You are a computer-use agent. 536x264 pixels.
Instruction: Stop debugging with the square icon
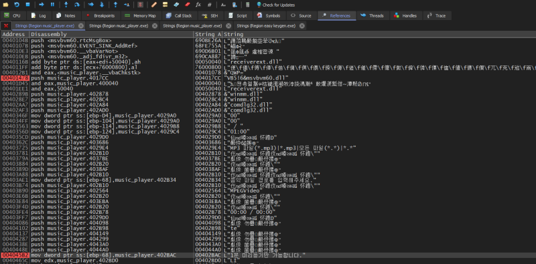27,5
